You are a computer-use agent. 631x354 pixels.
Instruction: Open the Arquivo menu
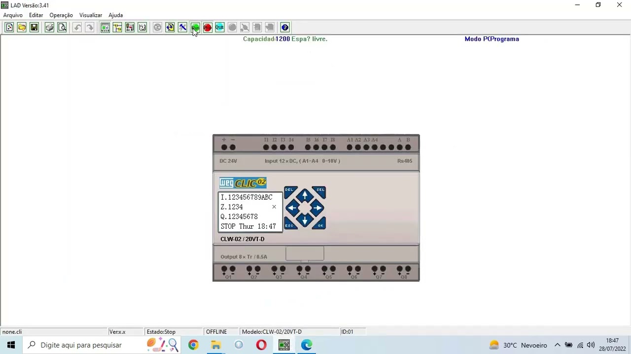(x=13, y=15)
